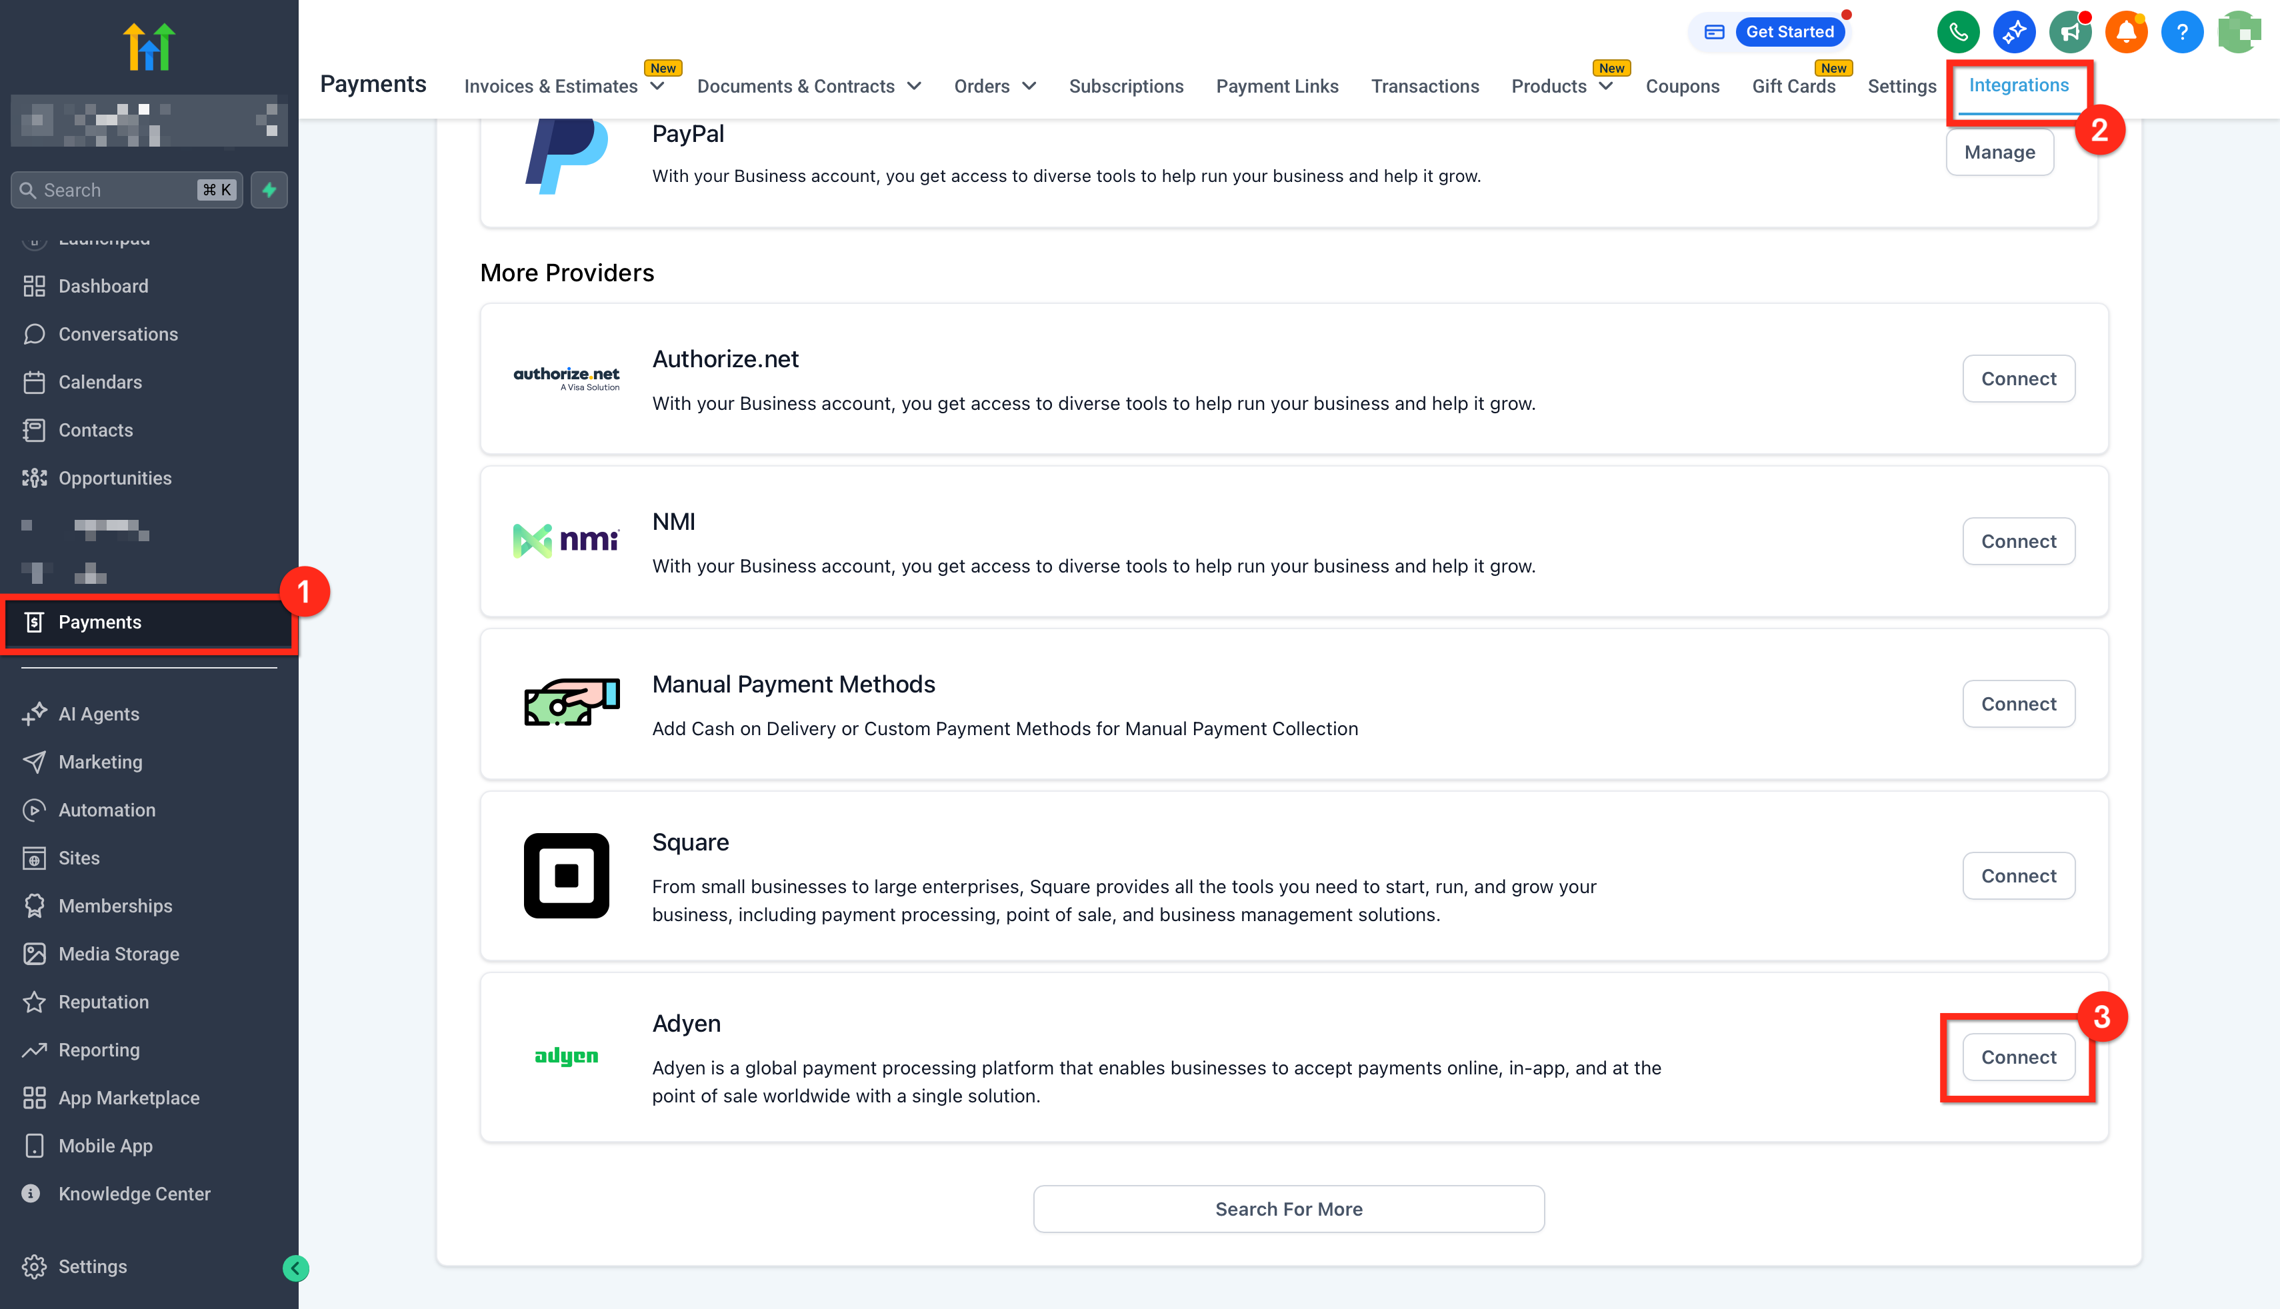Open Calendars from the sidebar
The height and width of the screenshot is (1309, 2280).
point(100,382)
